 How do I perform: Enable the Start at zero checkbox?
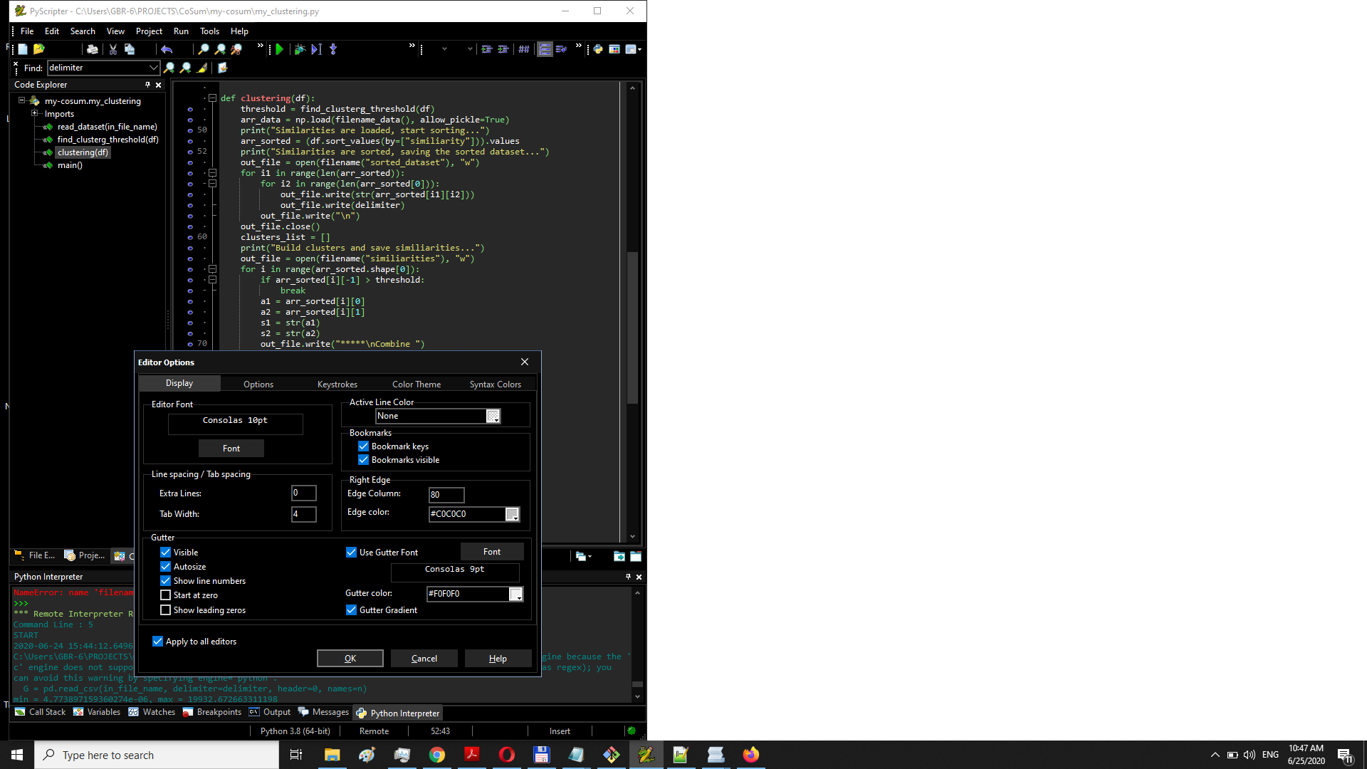click(x=166, y=595)
